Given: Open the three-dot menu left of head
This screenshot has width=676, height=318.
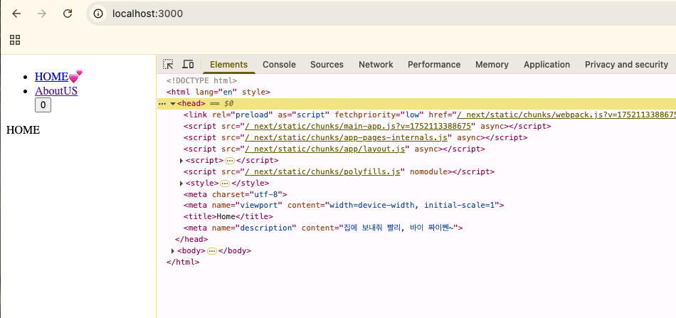Looking at the screenshot, I should tap(162, 104).
